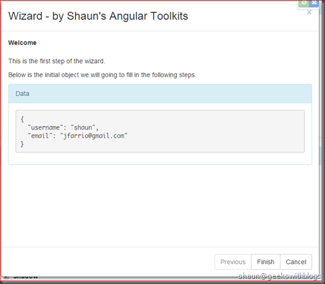325x284 pixels.
Task: Click the Data panel heading
Action: [160, 94]
